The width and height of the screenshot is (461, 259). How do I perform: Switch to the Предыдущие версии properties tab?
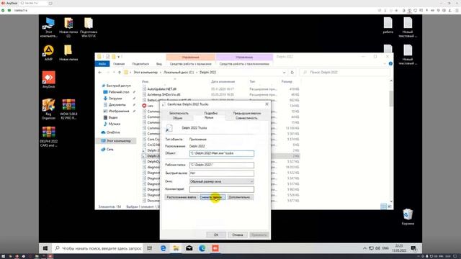tap(247, 113)
